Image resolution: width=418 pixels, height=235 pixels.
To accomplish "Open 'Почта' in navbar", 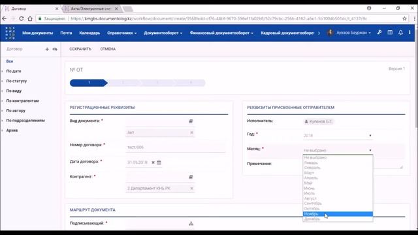I will point(66,33).
